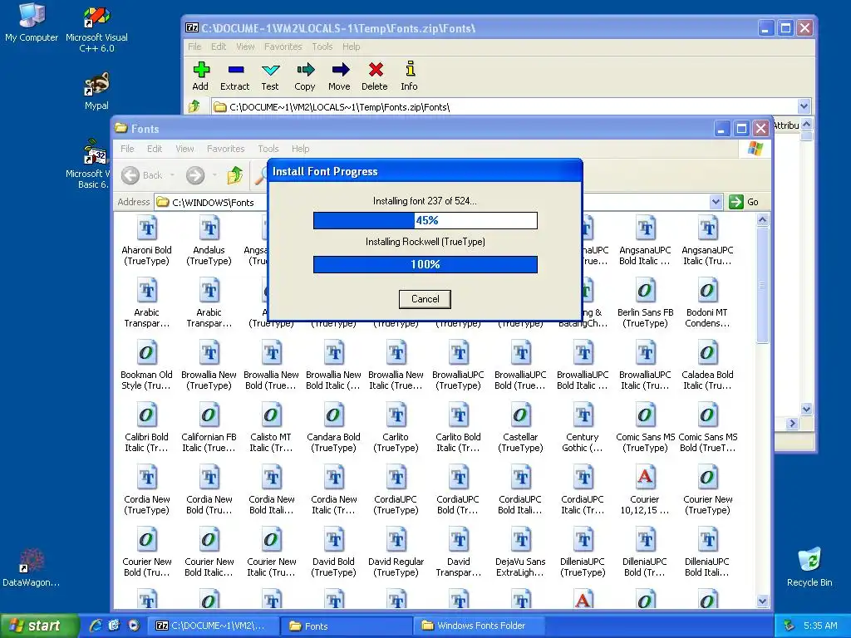Select the Candara Bold font icon
851x638 pixels.
334,415
